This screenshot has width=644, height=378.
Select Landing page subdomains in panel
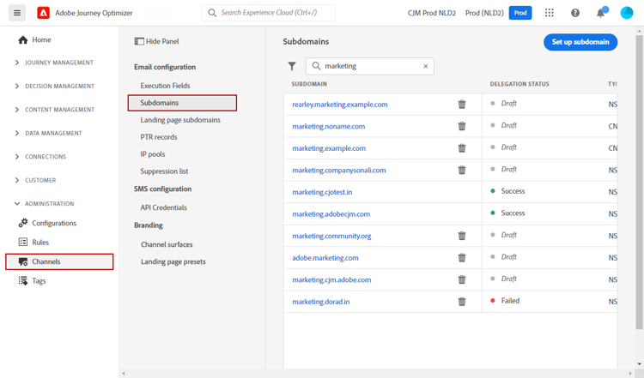(180, 120)
